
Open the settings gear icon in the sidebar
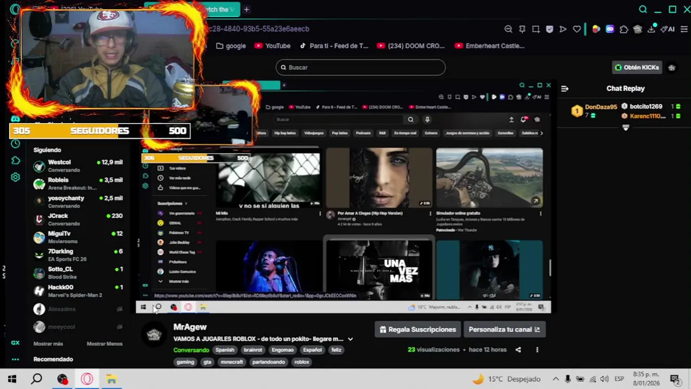pos(15,177)
